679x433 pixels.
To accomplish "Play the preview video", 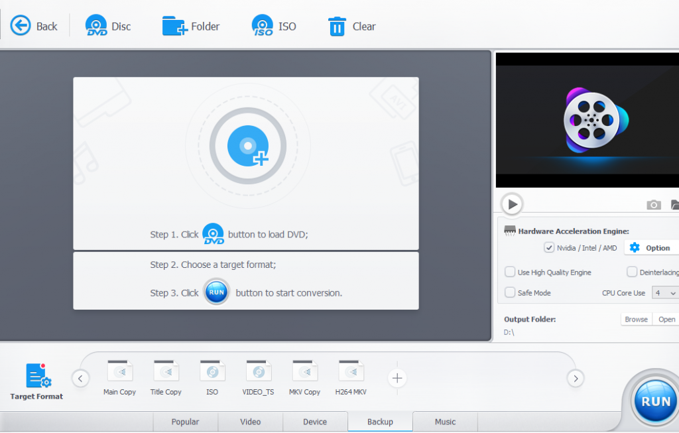I will tap(512, 204).
